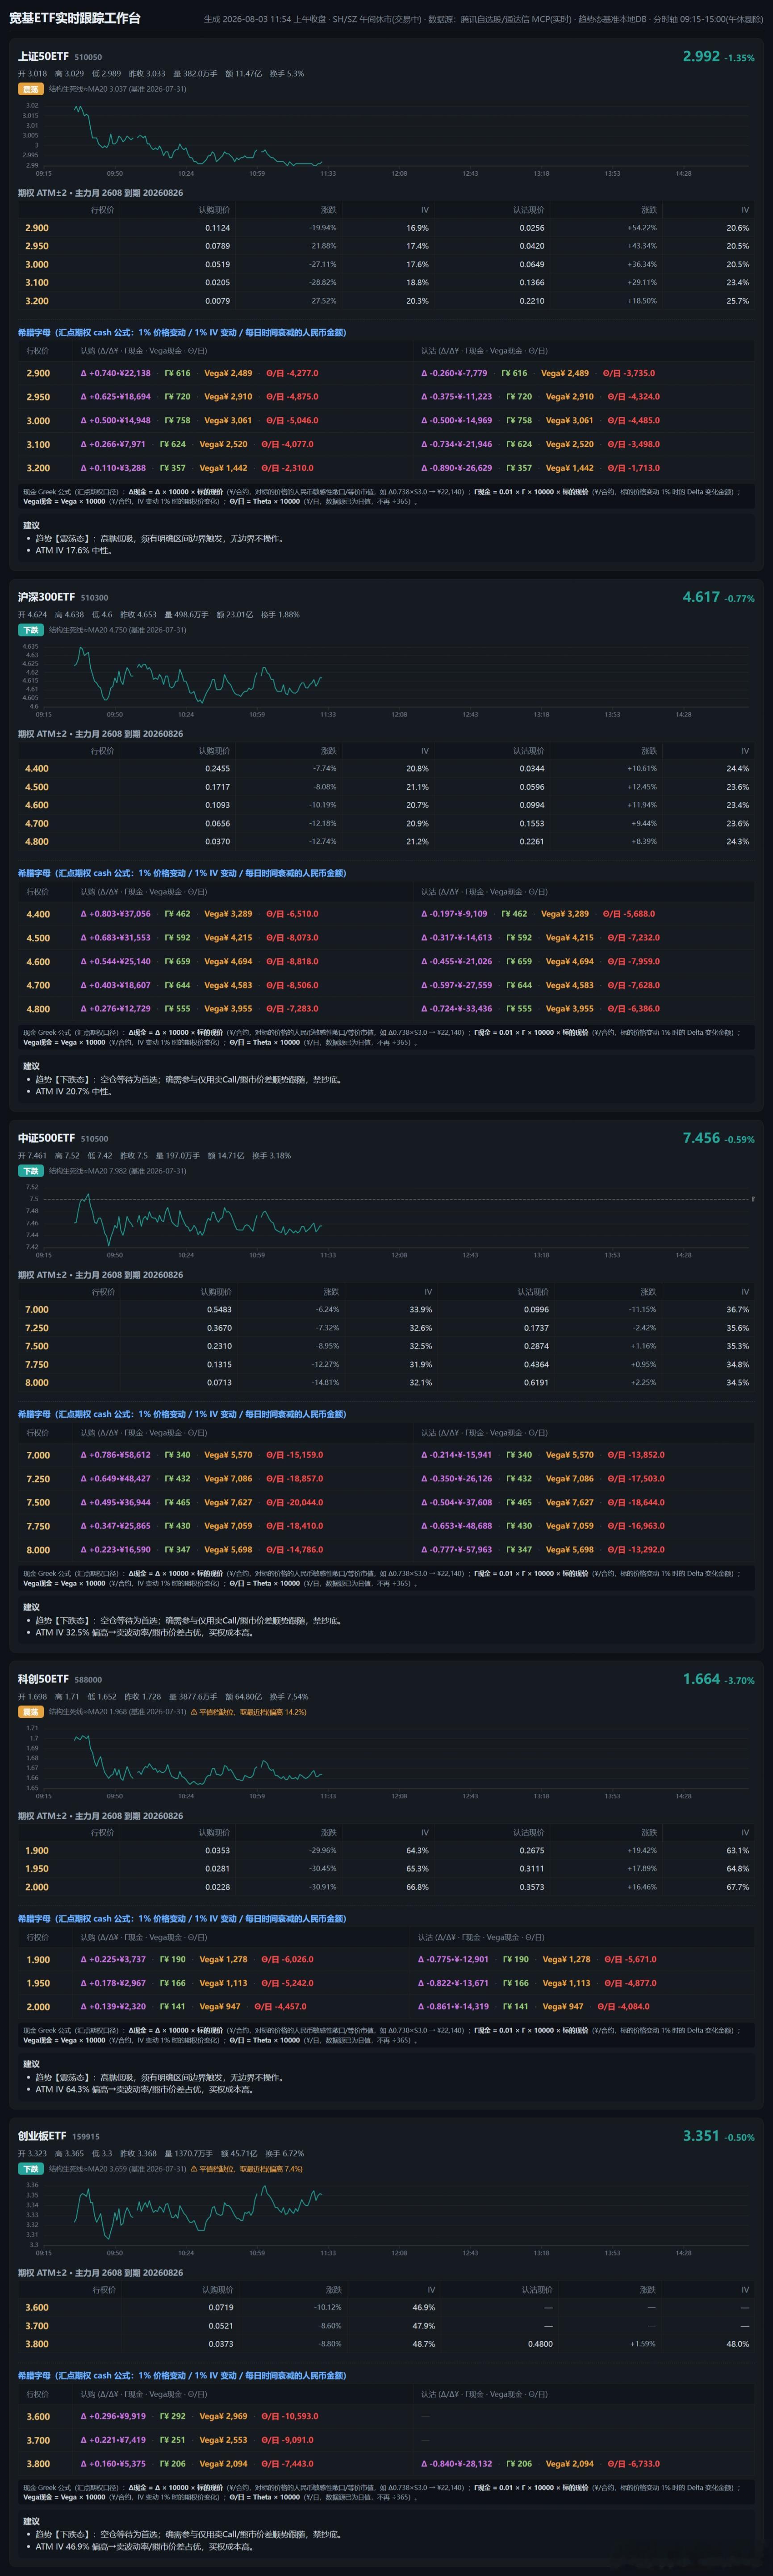Image resolution: width=773 pixels, height=2576 pixels.
Task: Click put price 0.1553 in 4.700 strike row
Action: tap(532, 824)
